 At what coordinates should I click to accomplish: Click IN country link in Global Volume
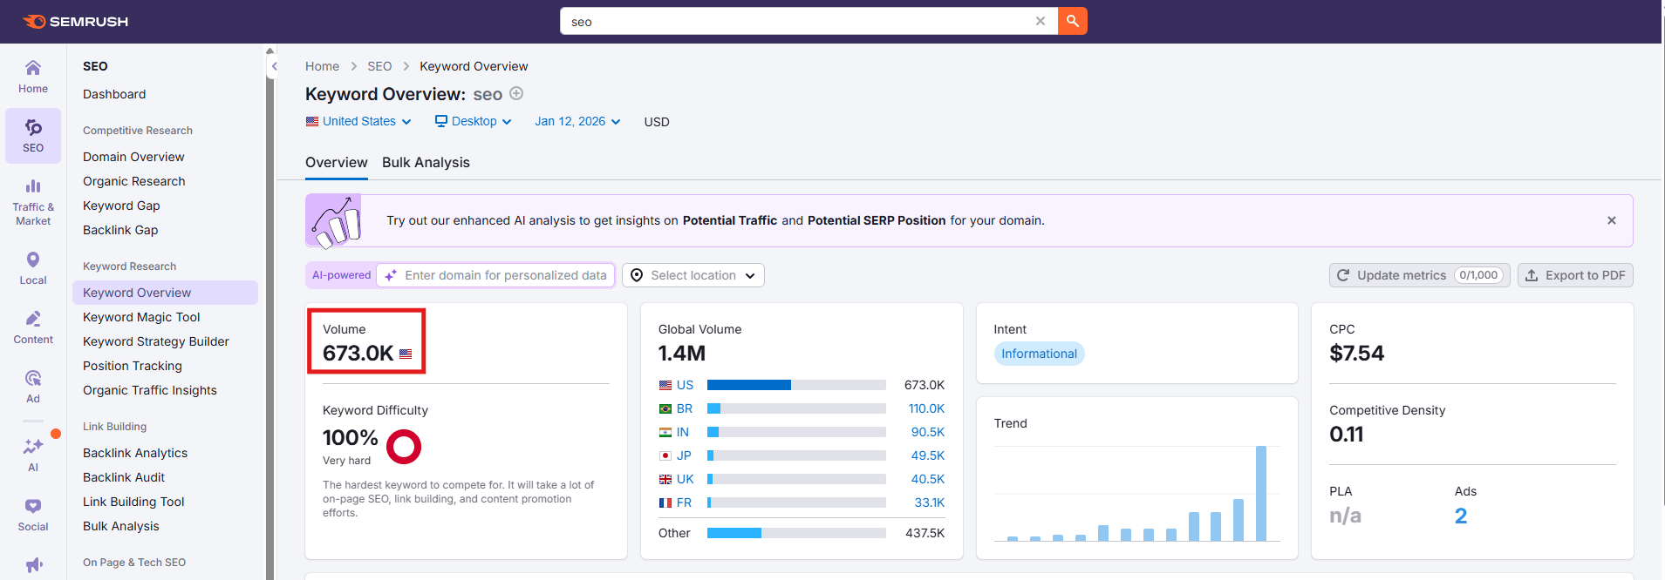click(x=683, y=432)
